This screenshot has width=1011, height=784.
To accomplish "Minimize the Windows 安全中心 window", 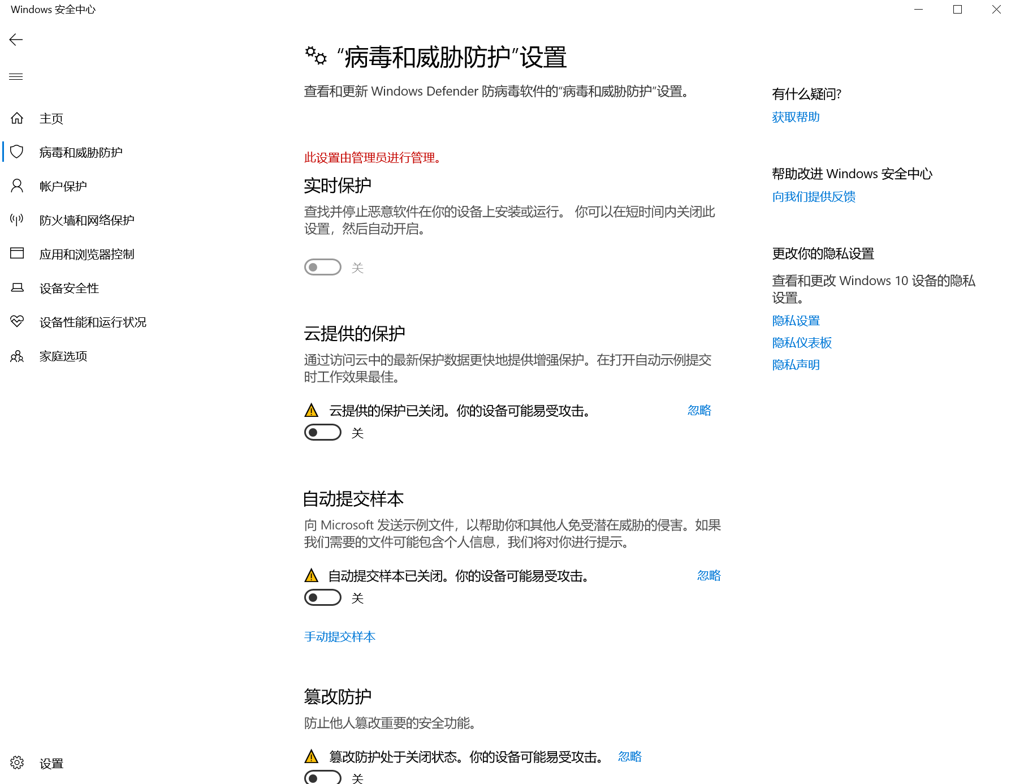I will tap(918, 10).
